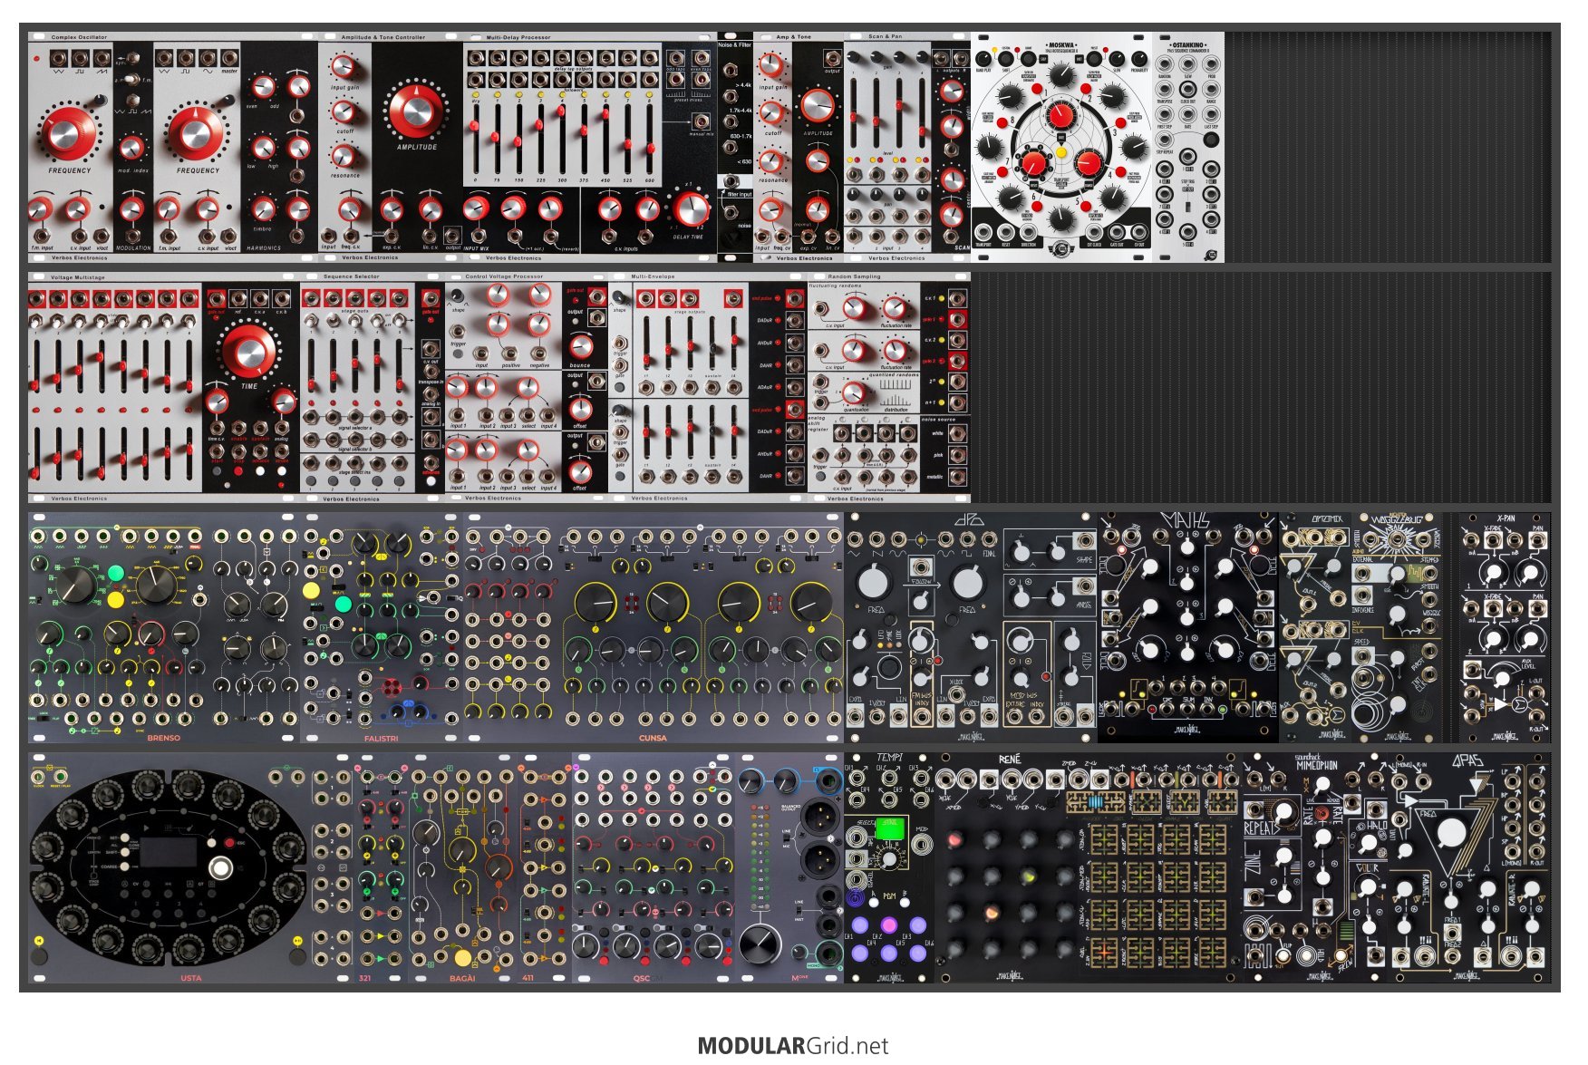Click the MATHS module title
This screenshot has height=1065, width=1588.
pos(1186,520)
